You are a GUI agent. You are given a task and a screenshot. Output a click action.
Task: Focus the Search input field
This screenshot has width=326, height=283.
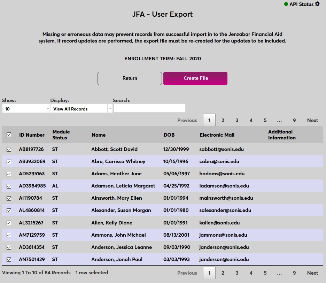(x=150, y=108)
